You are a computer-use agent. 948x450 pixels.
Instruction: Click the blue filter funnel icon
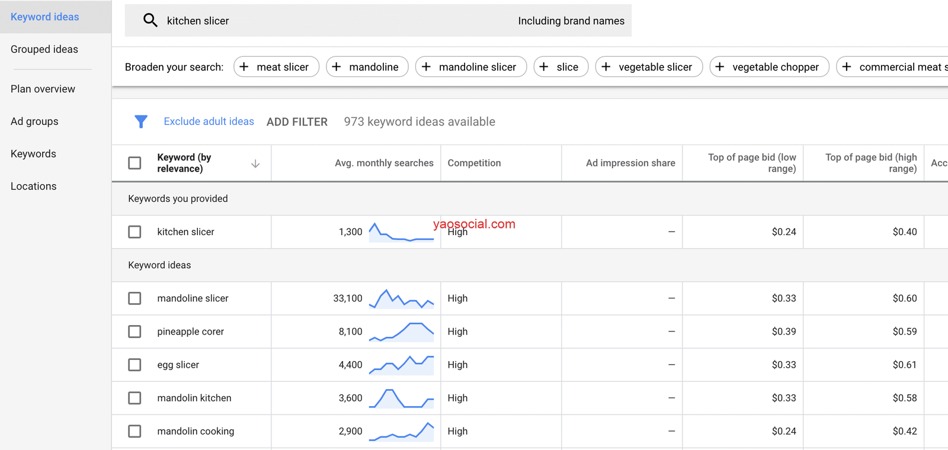click(x=141, y=122)
